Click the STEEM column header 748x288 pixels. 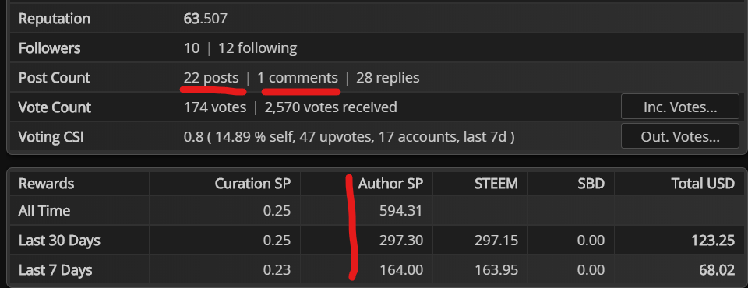[496, 184]
